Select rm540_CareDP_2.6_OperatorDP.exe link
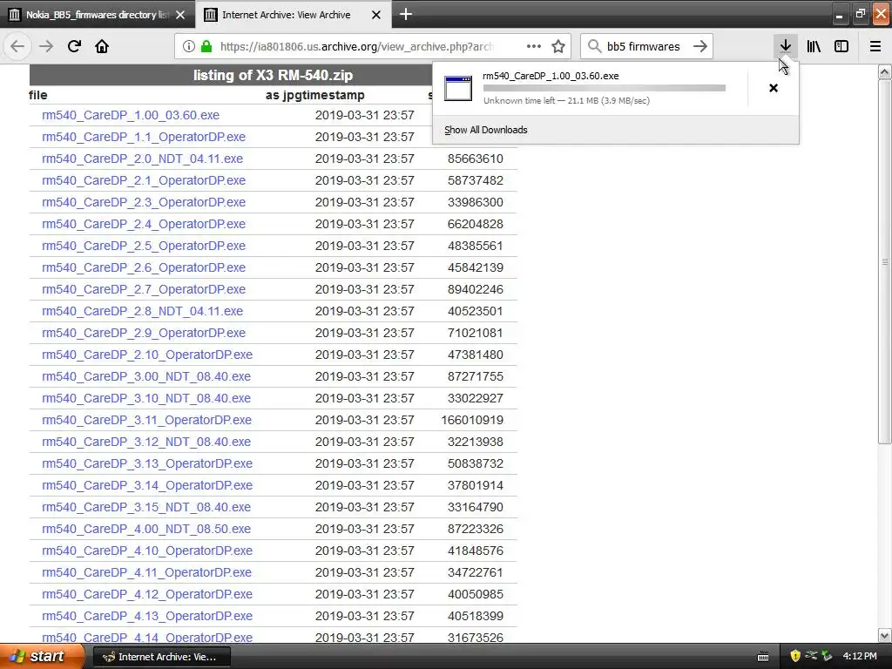This screenshot has width=892, height=669. 144,267
